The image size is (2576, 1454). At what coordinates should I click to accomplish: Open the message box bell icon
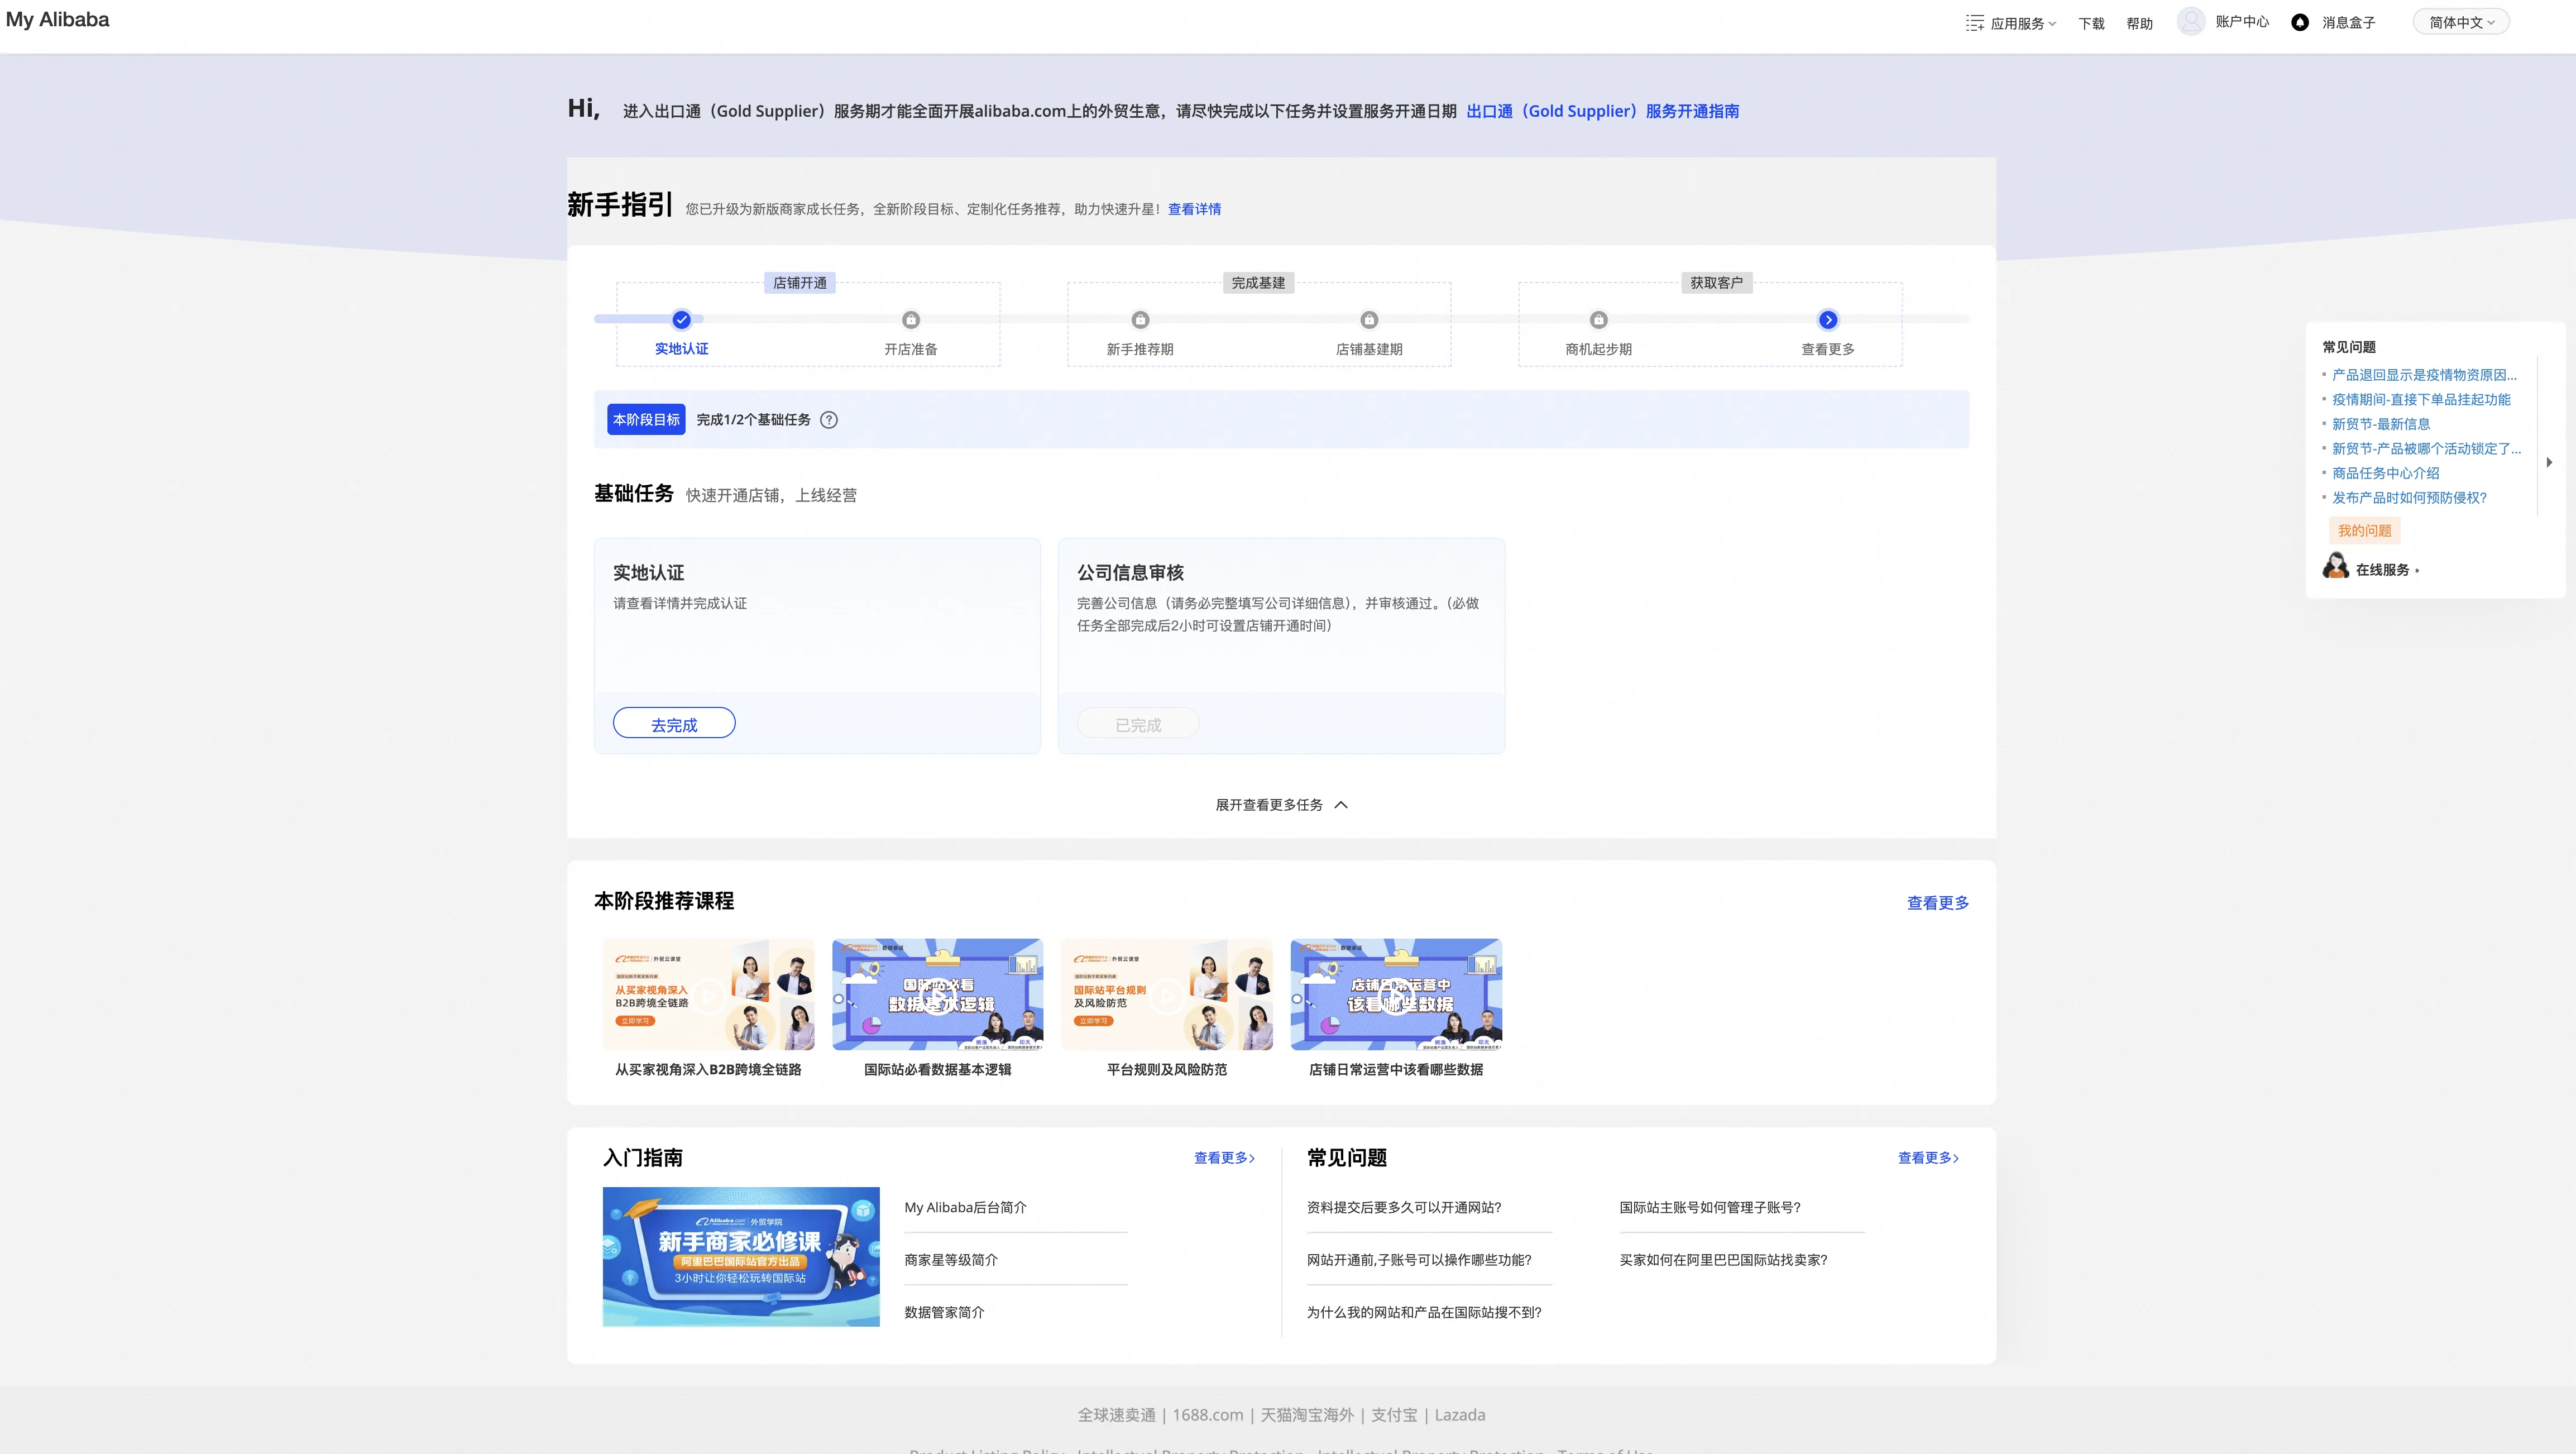pos(2300,22)
